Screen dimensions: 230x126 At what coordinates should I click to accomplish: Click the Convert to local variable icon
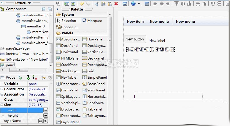tap(34, 78)
